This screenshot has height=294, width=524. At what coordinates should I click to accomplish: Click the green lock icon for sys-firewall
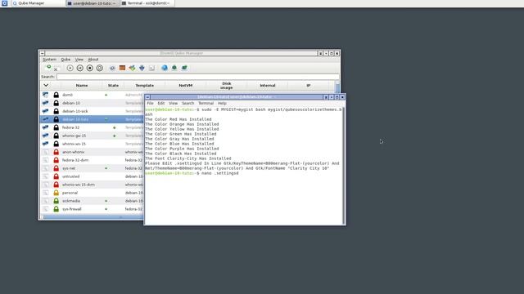56,209
